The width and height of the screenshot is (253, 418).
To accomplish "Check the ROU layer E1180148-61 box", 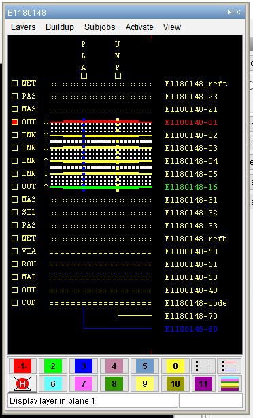I will pyautogui.click(x=15, y=264).
